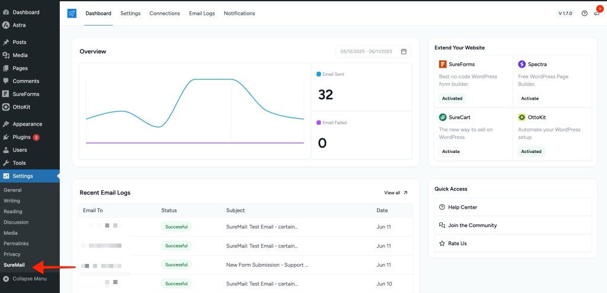Activate the Spectra plugin
Image resolution: width=607 pixels, height=293 pixels.
click(x=530, y=98)
